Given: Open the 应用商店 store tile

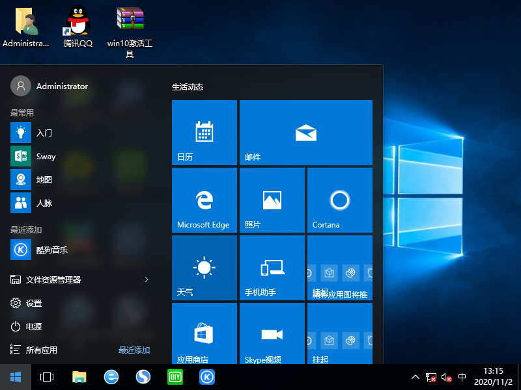Looking at the screenshot, I should (x=204, y=334).
